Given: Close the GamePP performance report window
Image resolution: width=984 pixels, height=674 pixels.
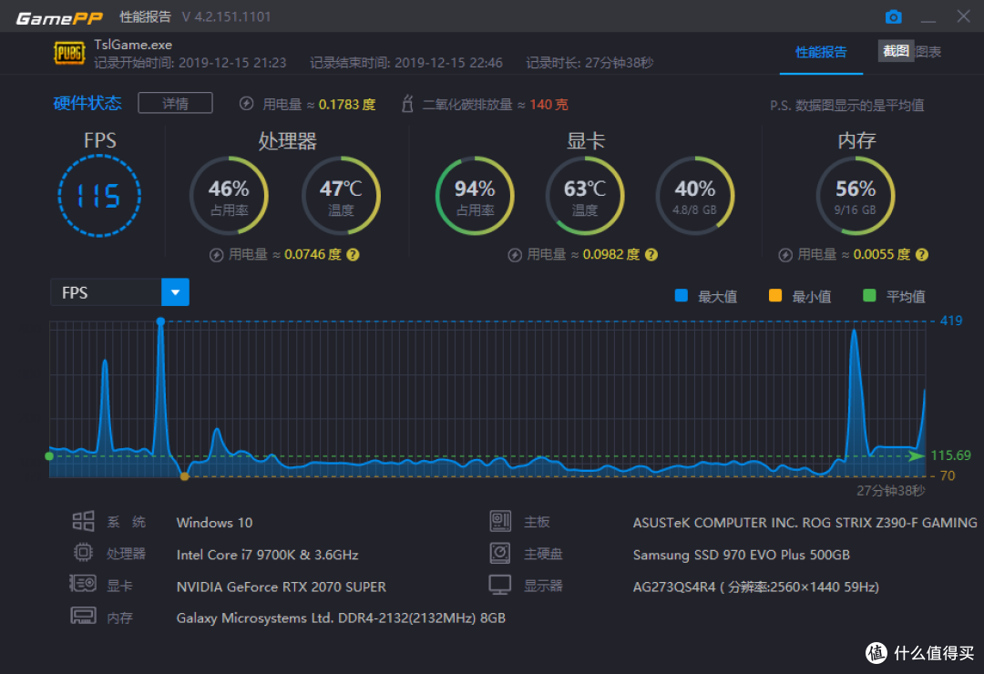Looking at the screenshot, I should 963,16.
